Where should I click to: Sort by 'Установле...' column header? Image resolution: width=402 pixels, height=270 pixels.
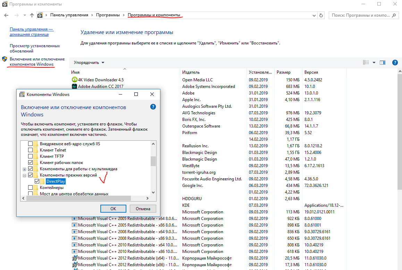260,72
